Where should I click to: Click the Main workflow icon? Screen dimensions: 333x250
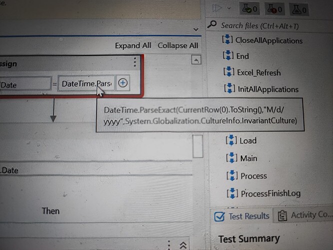point(231,157)
